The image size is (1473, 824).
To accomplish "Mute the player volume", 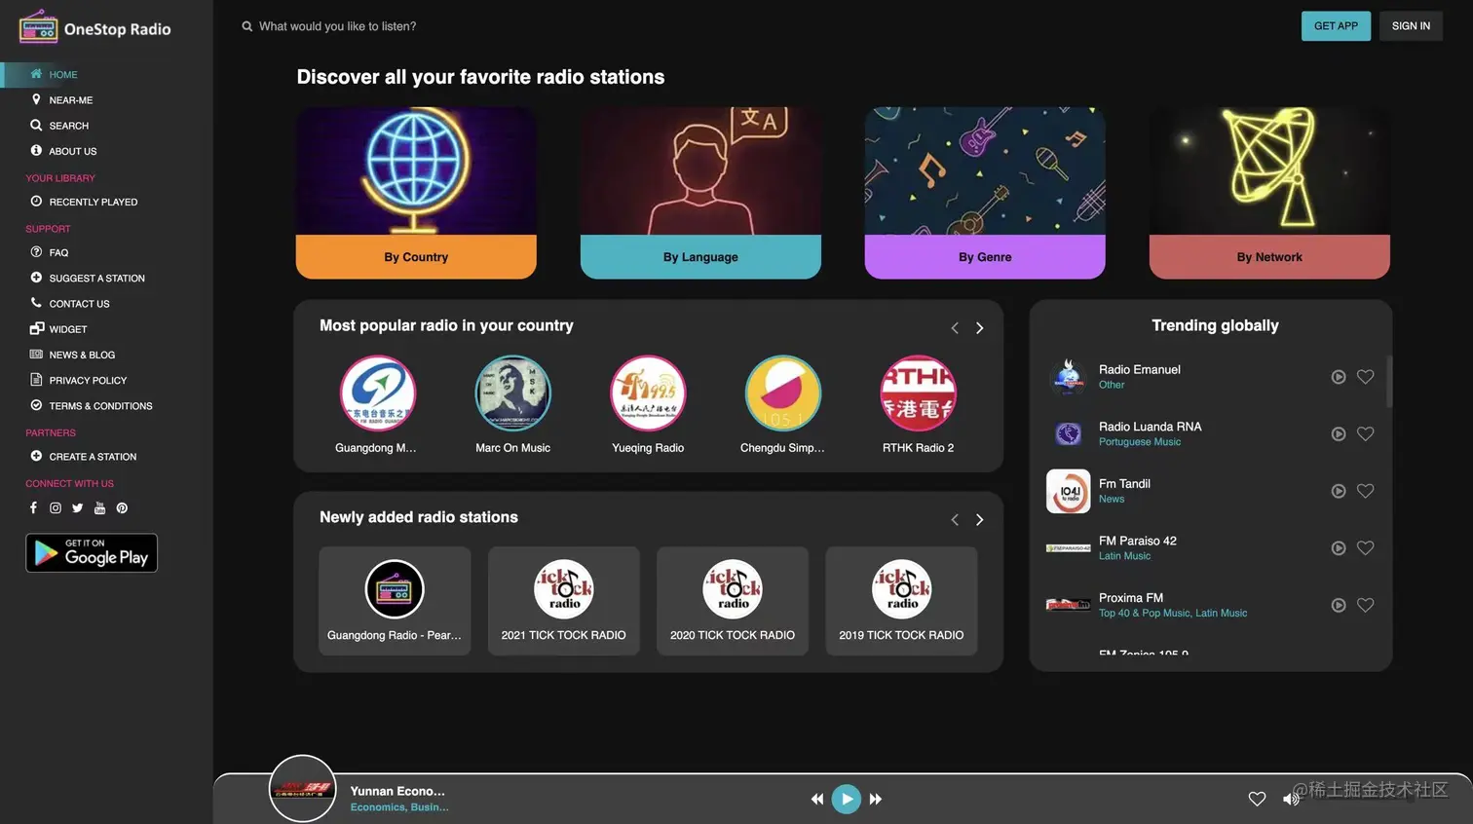I will click(1290, 799).
